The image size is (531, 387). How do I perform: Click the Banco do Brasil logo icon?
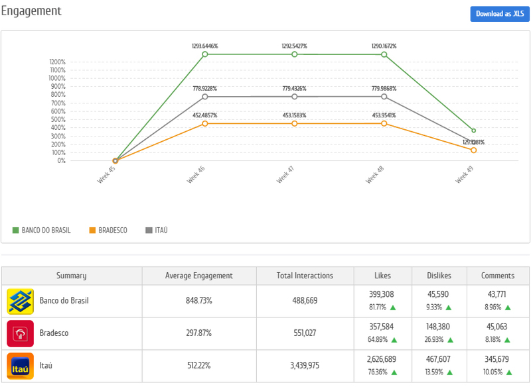pyautogui.click(x=20, y=301)
